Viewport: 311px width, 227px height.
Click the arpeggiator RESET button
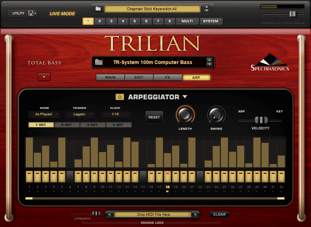(154, 117)
